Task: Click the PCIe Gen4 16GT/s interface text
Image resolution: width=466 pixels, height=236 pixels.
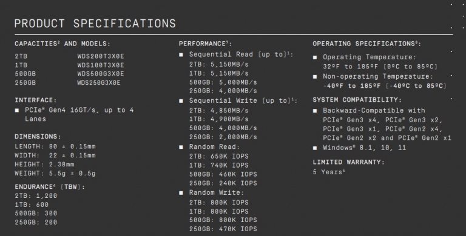Action: tap(79, 114)
